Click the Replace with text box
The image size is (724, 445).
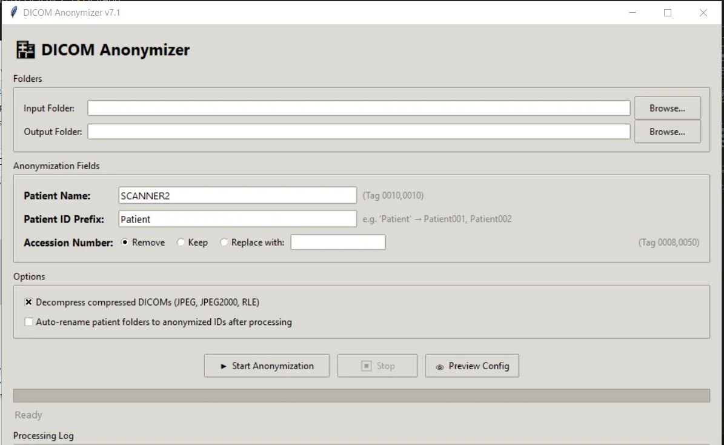338,242
